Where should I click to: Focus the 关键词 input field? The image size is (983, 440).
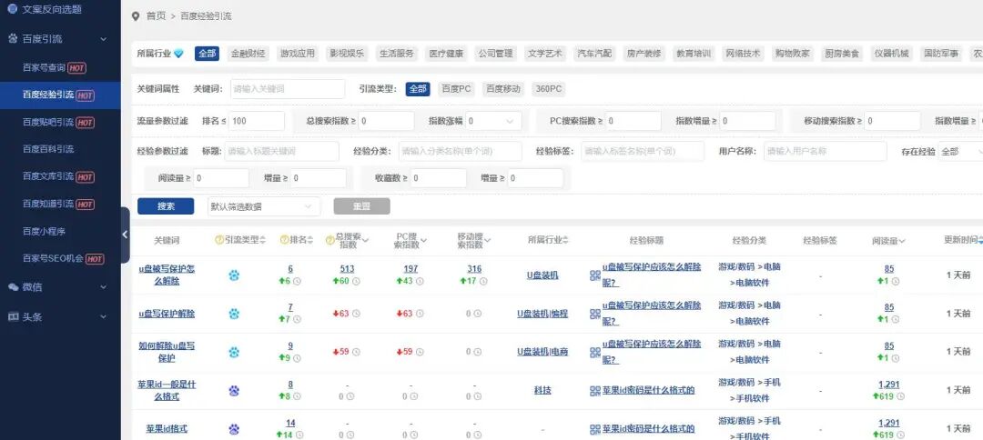pyautogui.click(x=287, y=89)
